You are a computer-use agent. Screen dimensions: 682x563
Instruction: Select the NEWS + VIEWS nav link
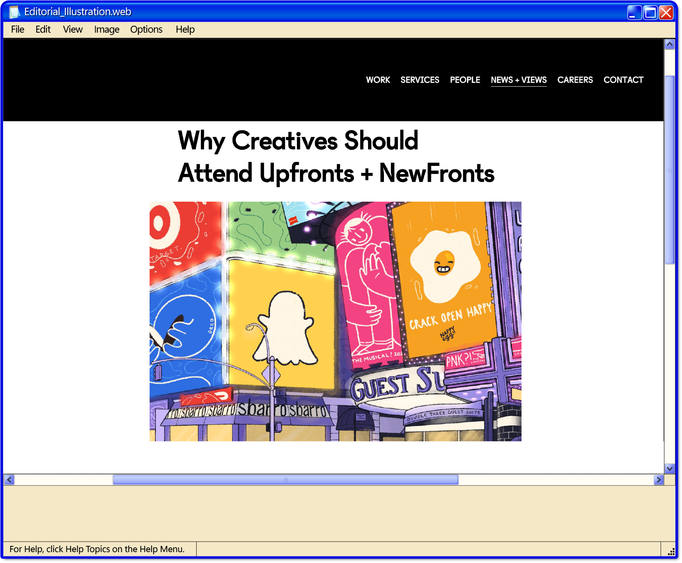518,80
